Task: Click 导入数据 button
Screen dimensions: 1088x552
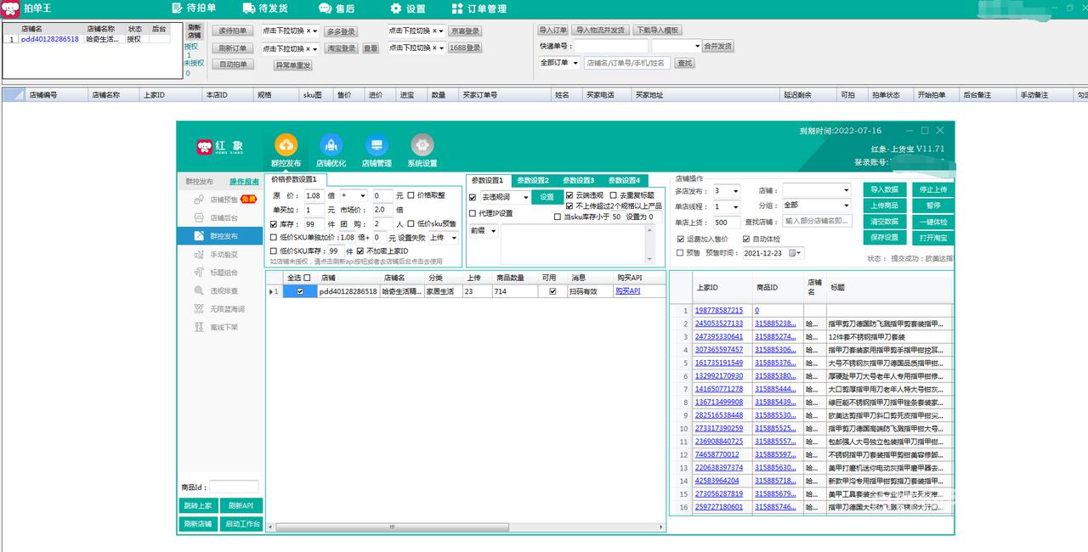Action: click(x=884, y=189)
